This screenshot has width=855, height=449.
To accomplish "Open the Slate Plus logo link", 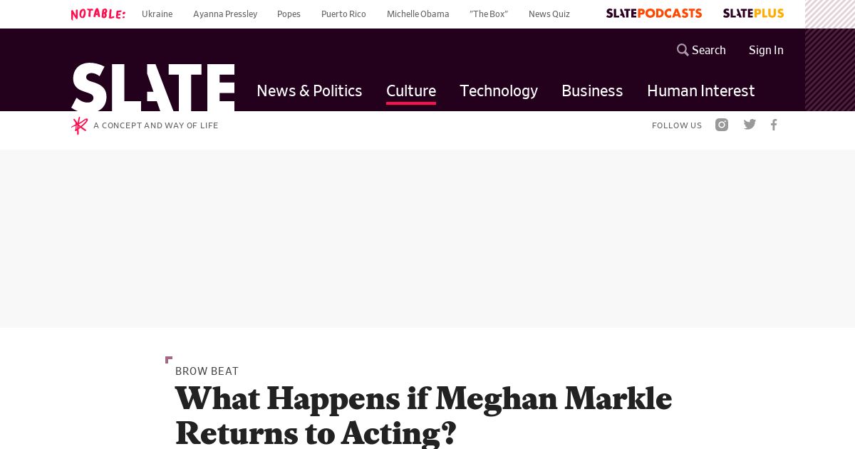I will tap(753, 14).
